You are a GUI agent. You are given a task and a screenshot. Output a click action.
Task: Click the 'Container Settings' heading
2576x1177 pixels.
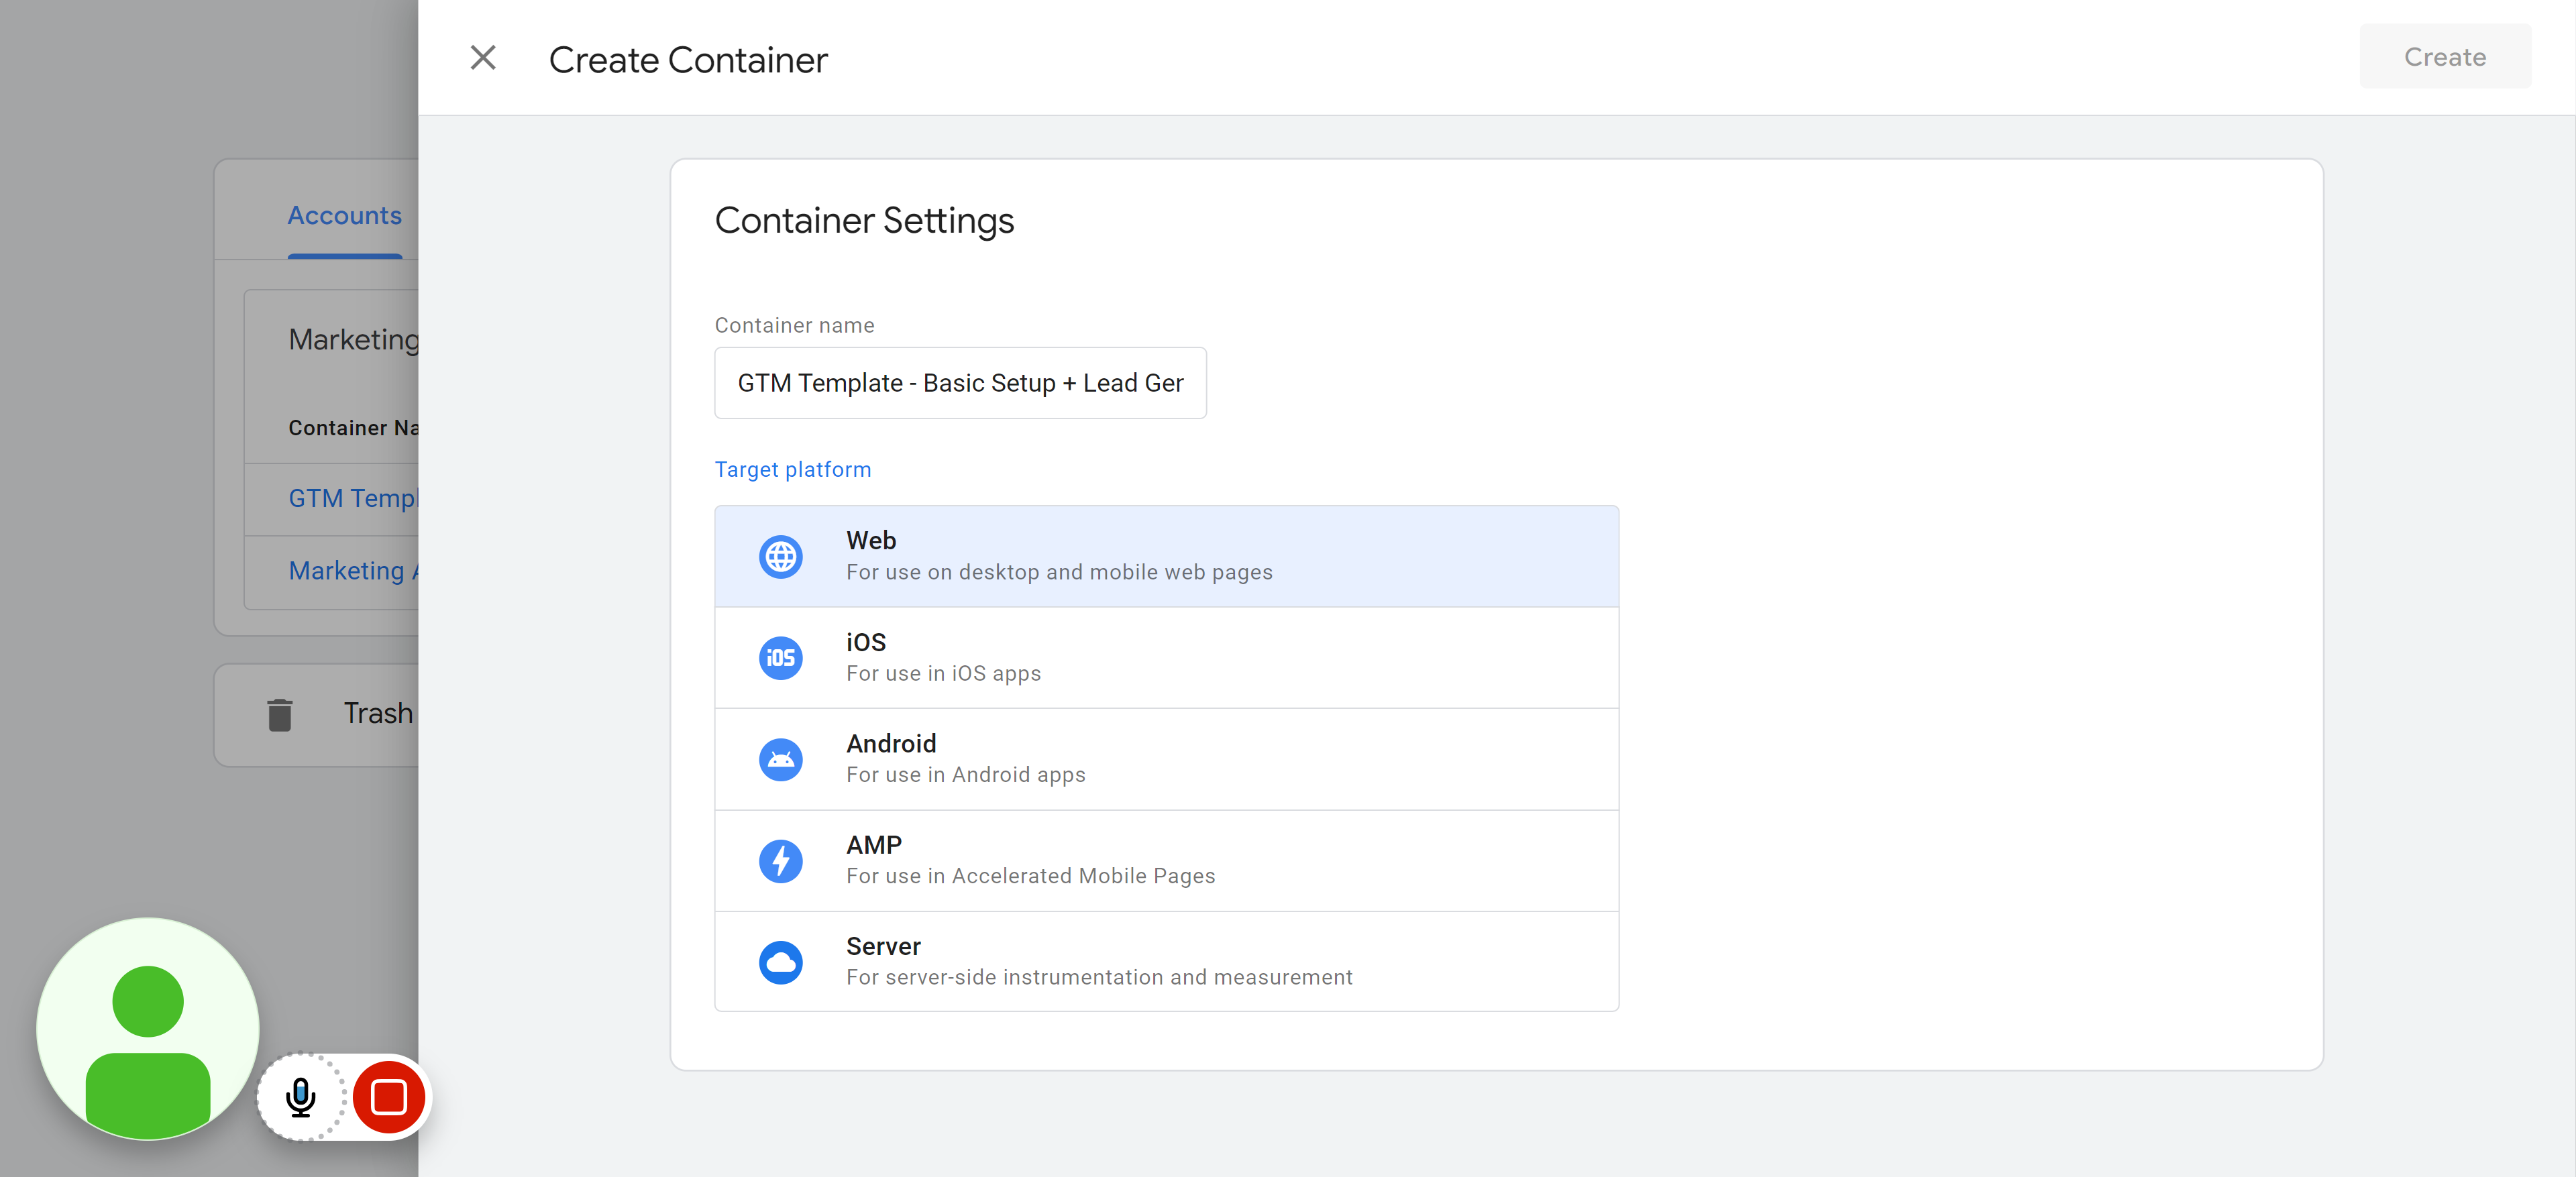pos(864,220)
